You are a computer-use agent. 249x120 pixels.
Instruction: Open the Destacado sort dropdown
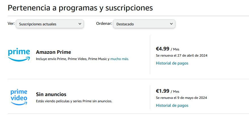tap(144, 24)
